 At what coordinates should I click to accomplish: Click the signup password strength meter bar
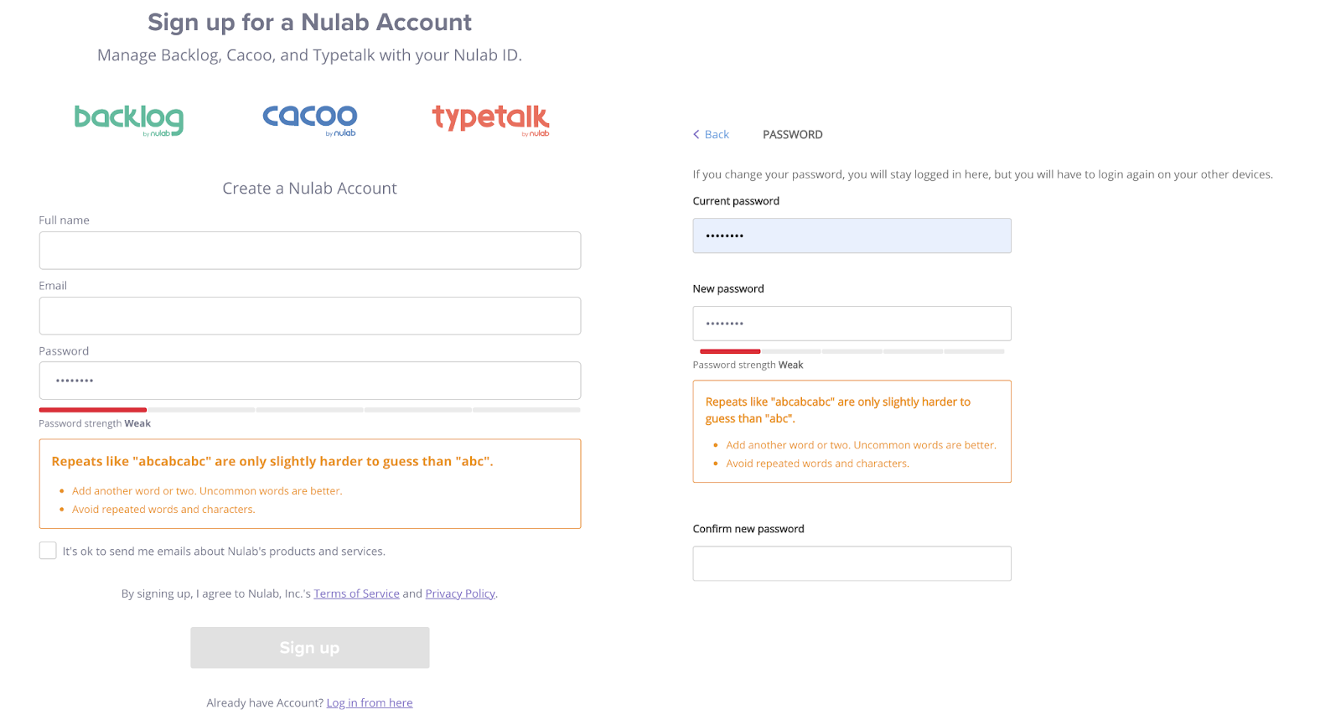pyautogui.click(x=310, y=410)
